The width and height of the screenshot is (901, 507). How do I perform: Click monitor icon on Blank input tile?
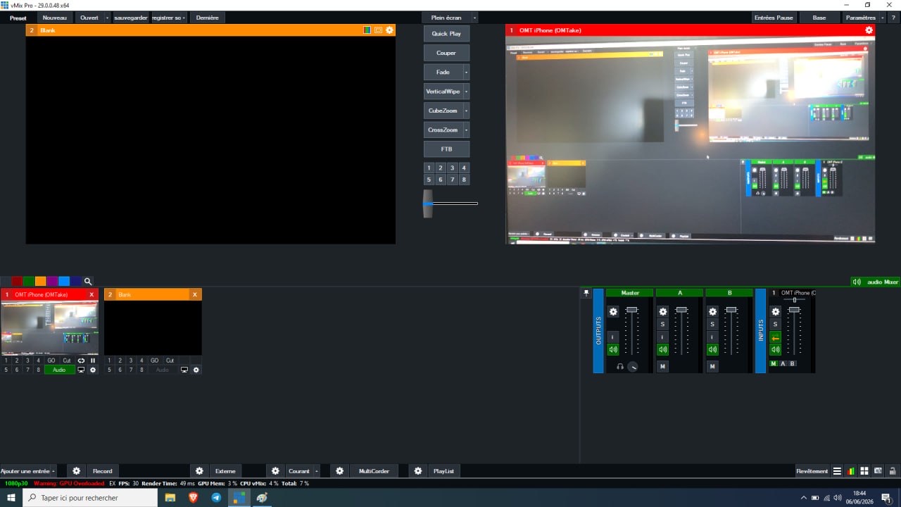pyautogui.click(x=184, y=370)
